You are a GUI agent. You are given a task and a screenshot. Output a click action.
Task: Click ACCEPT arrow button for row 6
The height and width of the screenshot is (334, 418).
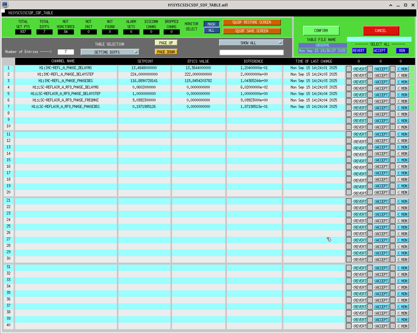tap(381, 101)
